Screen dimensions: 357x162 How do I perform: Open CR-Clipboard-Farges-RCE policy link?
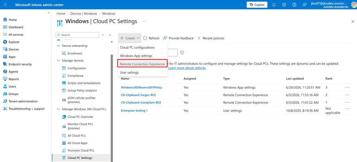click(x=138, y=95)
